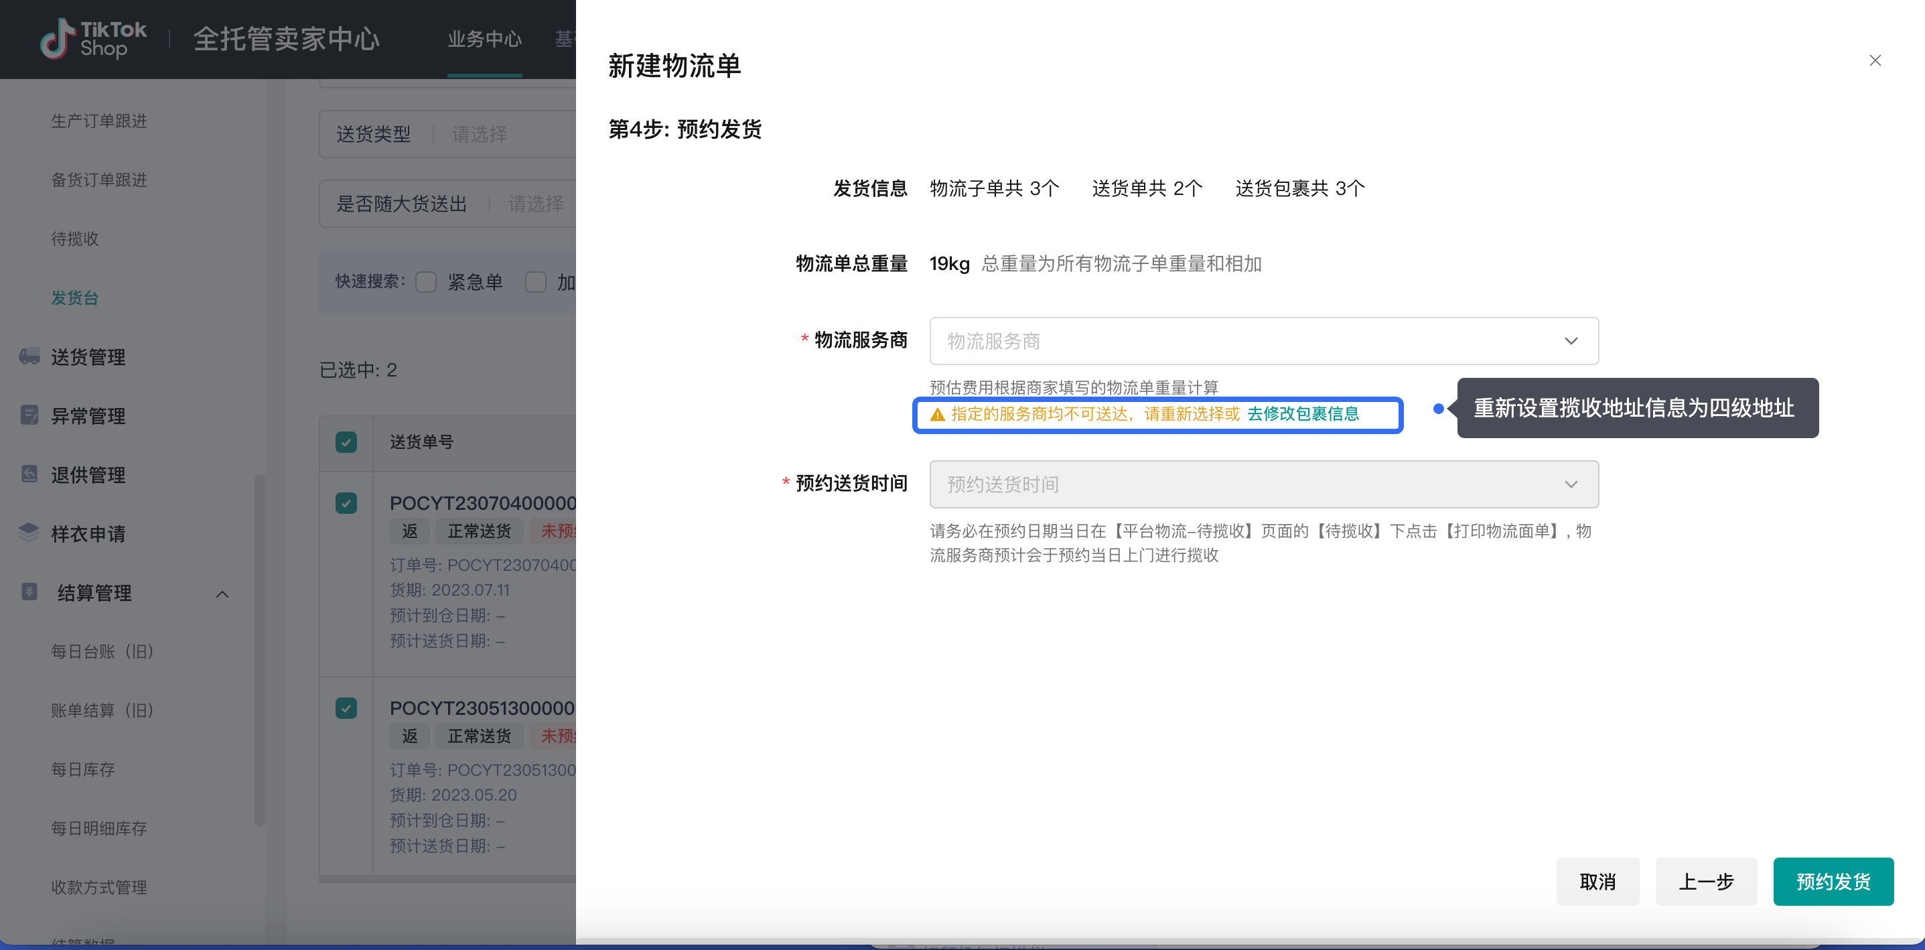Open 收款方式管理 in the sidebar
This screenshot has width=1925, height=950.
pos(98,887)
